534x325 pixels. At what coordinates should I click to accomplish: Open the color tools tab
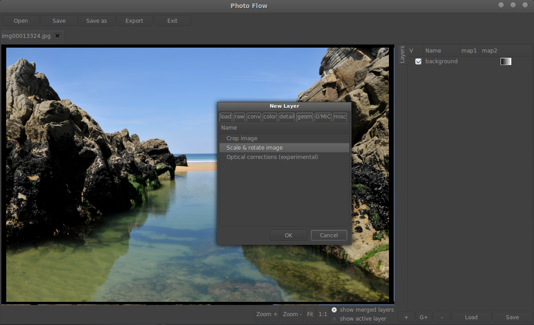tap(270, 117)
